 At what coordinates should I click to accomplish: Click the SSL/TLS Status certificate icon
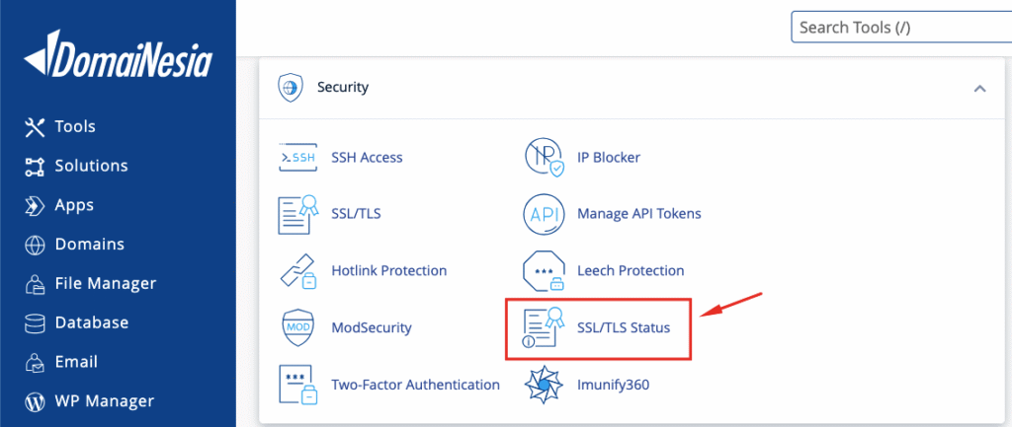544,327
